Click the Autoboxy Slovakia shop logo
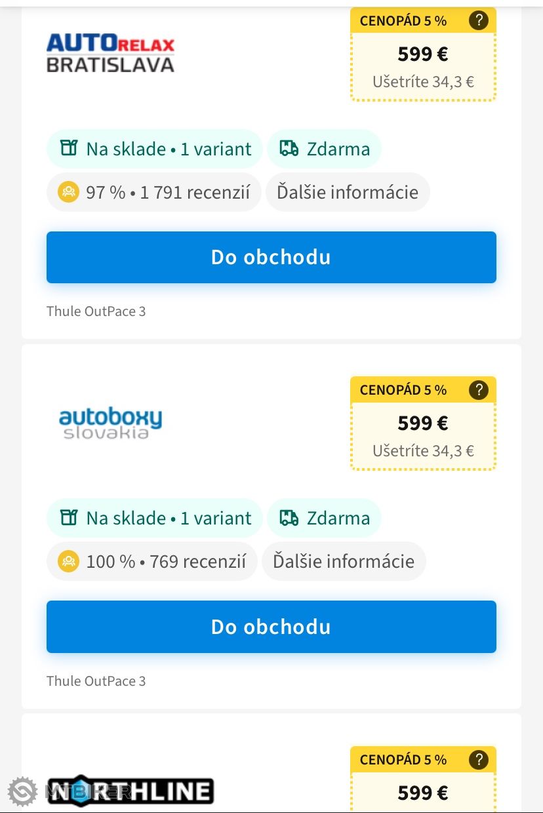Viewport: 543px width, 813px height. coord(110,422)
